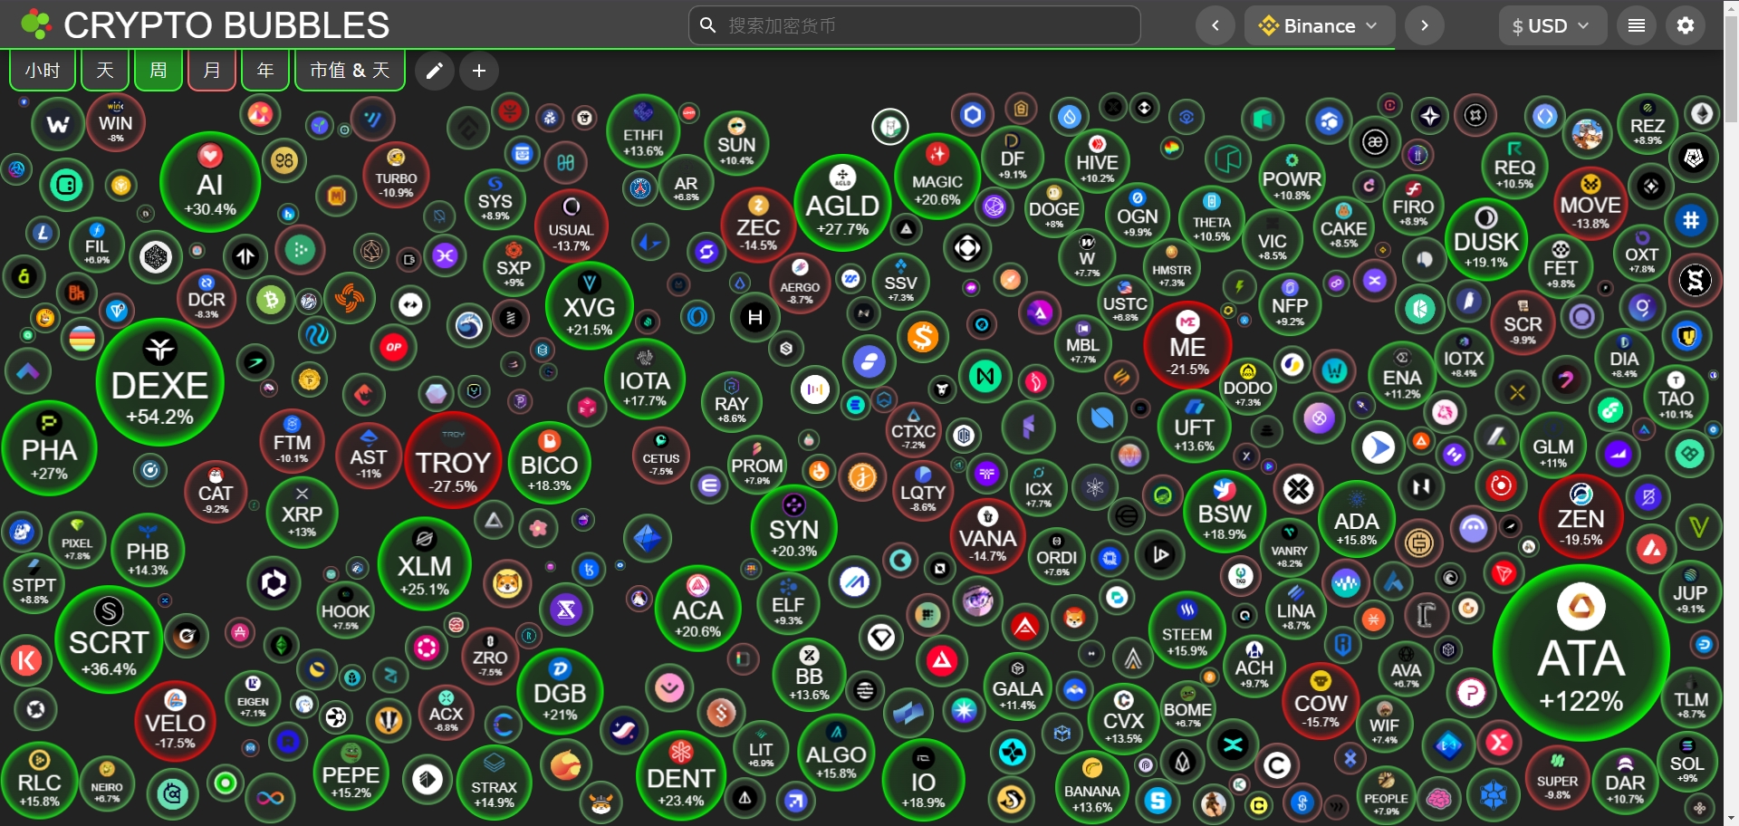Image resolution: width=1739 pixels, height=826 pixels.
Task: Open the XRP +13% bubble
Action: point(302,513)
